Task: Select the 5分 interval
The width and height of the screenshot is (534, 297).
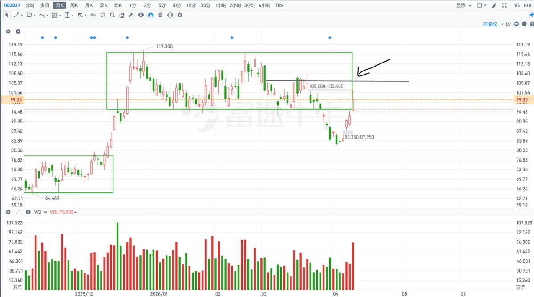Action: tap(162, 5)
